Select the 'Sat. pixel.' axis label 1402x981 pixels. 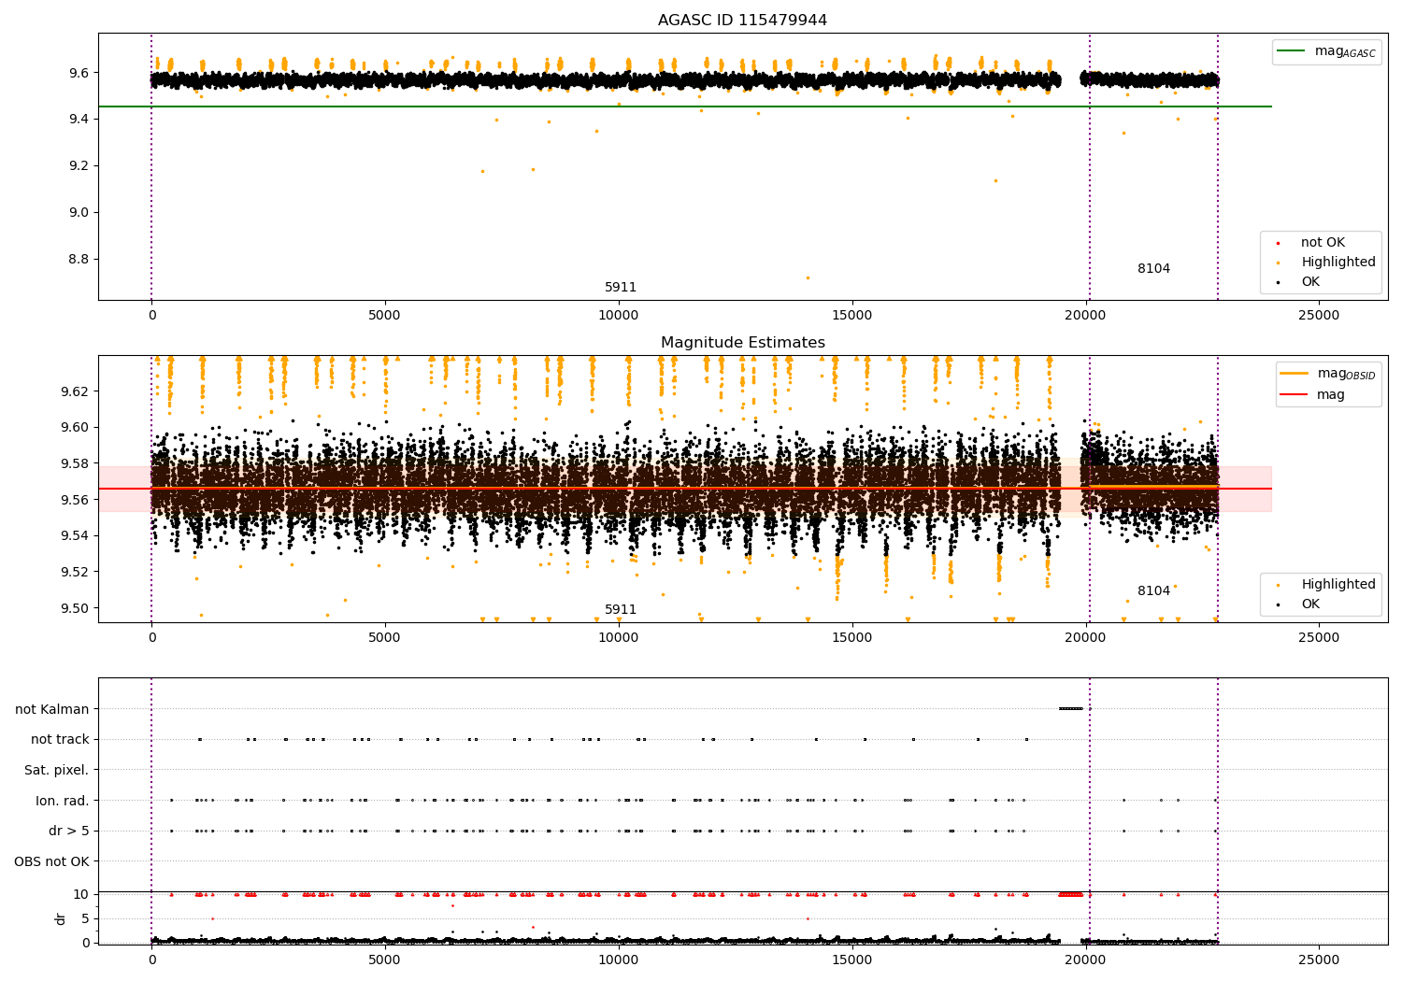click(x=56, y=770)
